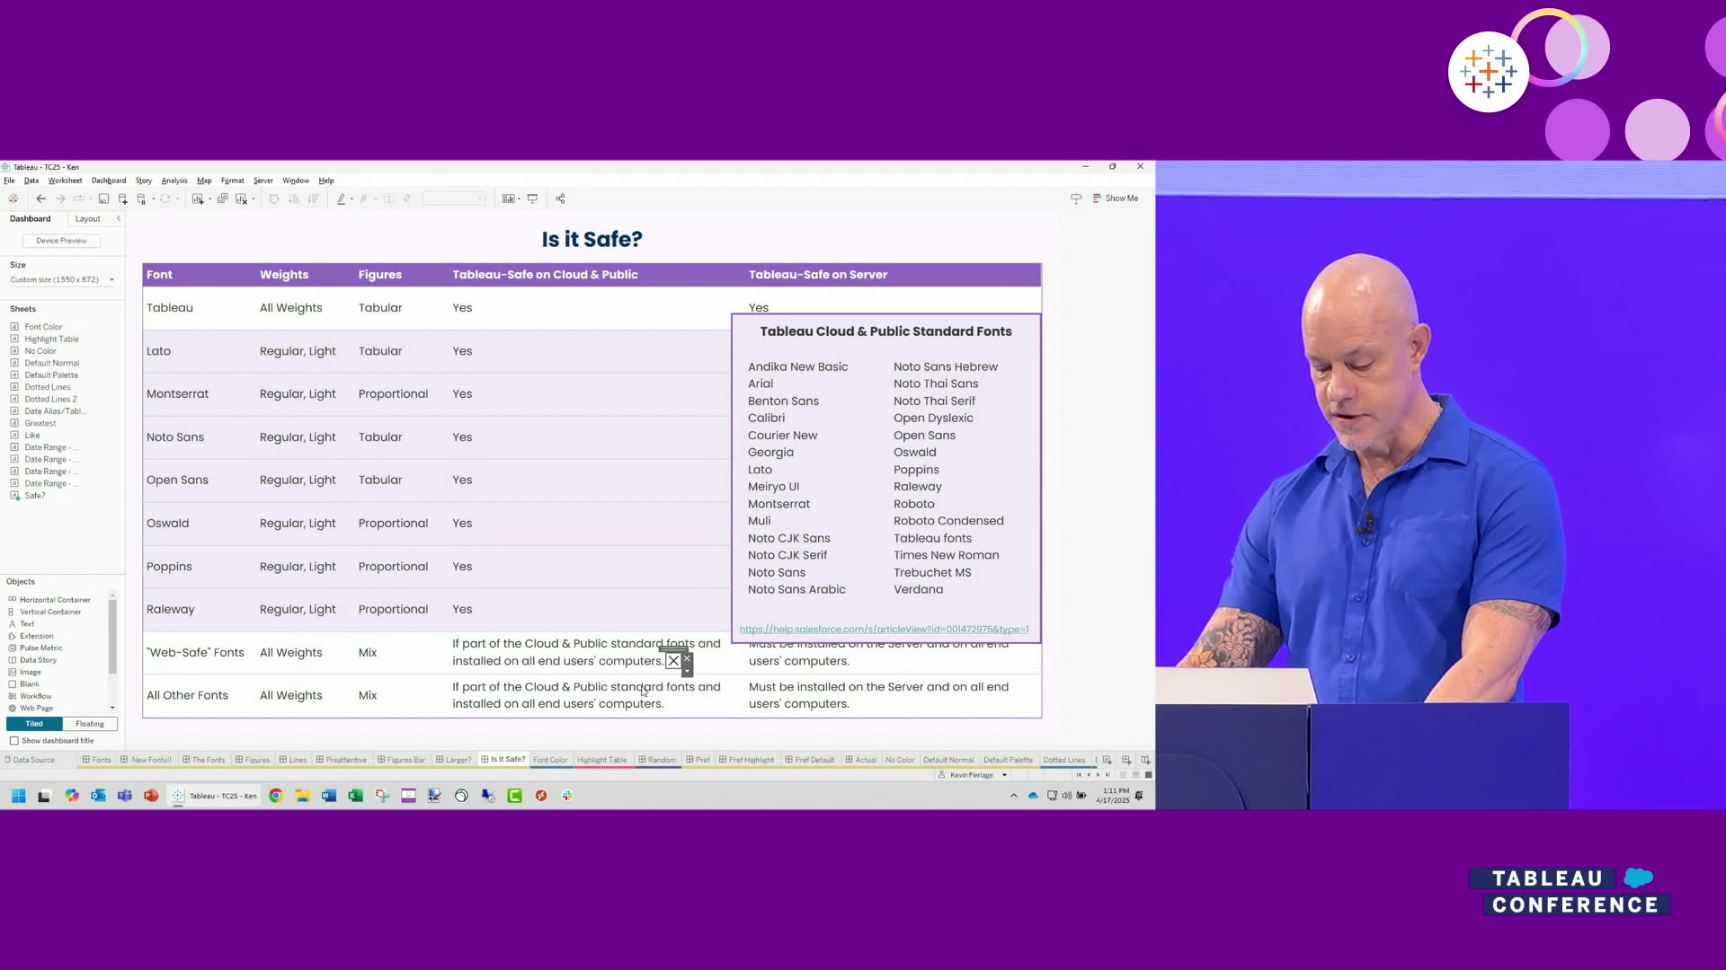Screen dimensions: 1726x970
Task: Click the Objects list scrollbar
Action: pyautogui.click(x=112, y=638)
